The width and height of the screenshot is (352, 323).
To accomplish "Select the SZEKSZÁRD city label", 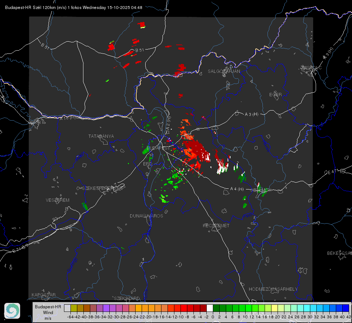I will pos(127,299).
